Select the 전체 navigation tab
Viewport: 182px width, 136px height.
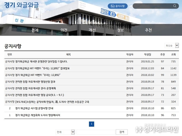coord(35,30)
